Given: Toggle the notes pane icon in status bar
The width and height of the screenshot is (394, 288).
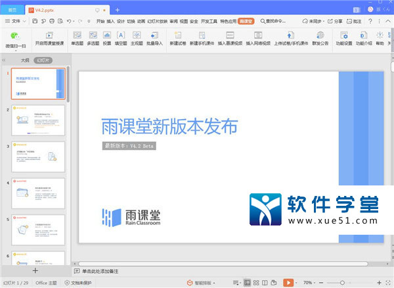Looking at the screenshot, I should coord(236,283).
